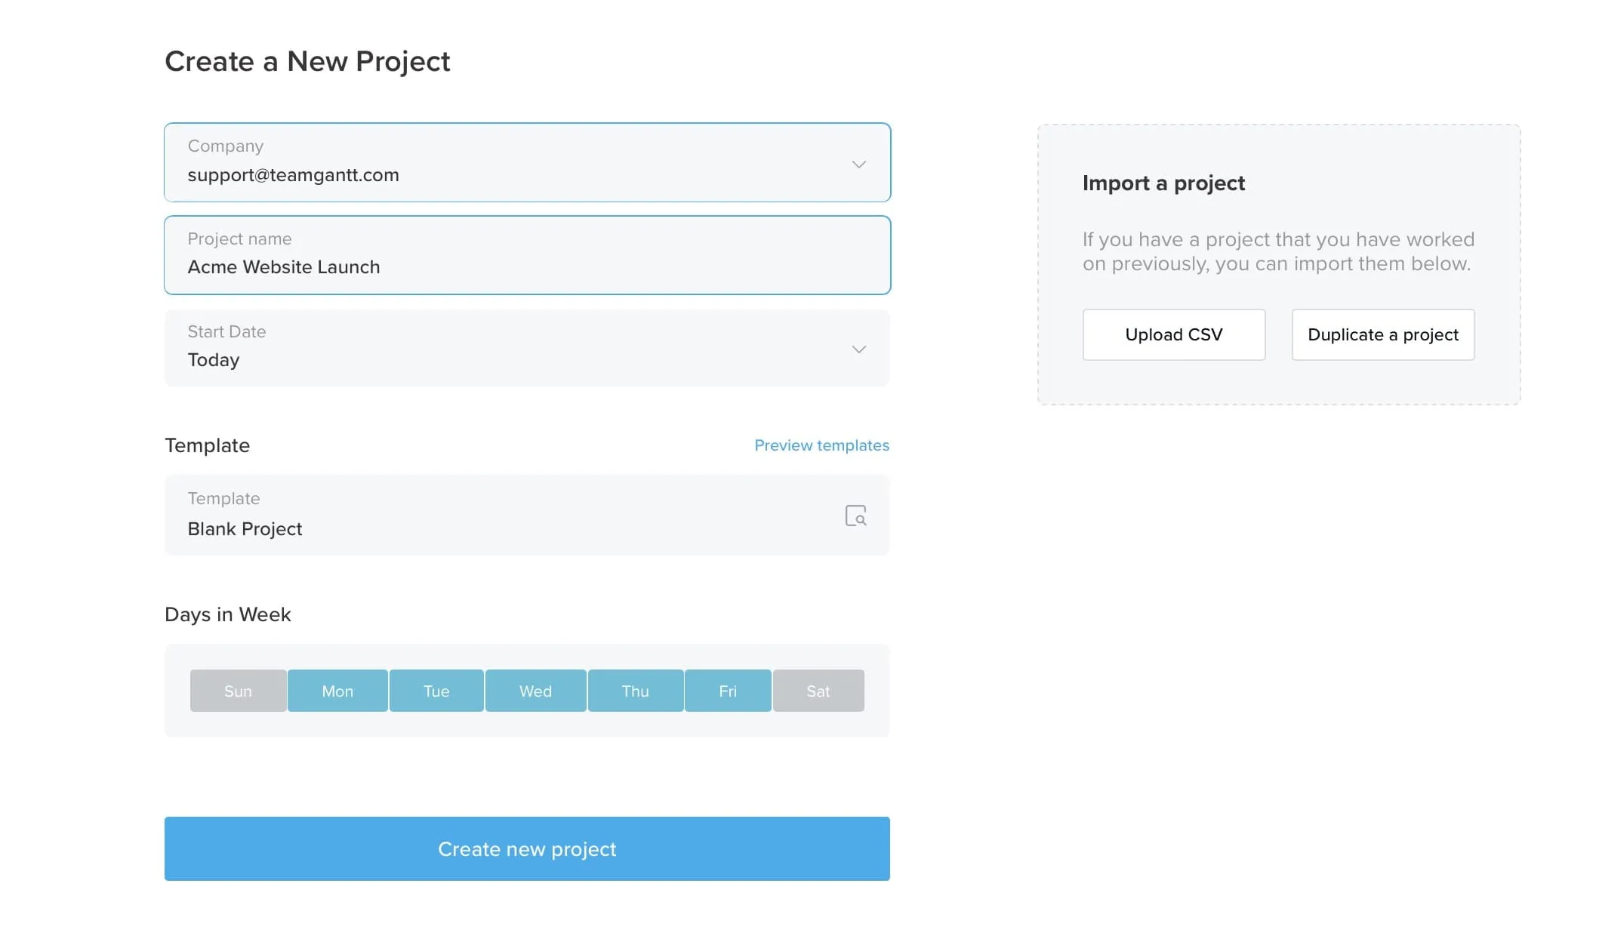Click the template search icon
Viewport: 1599px width, 939px height.
tap(855, 516)
